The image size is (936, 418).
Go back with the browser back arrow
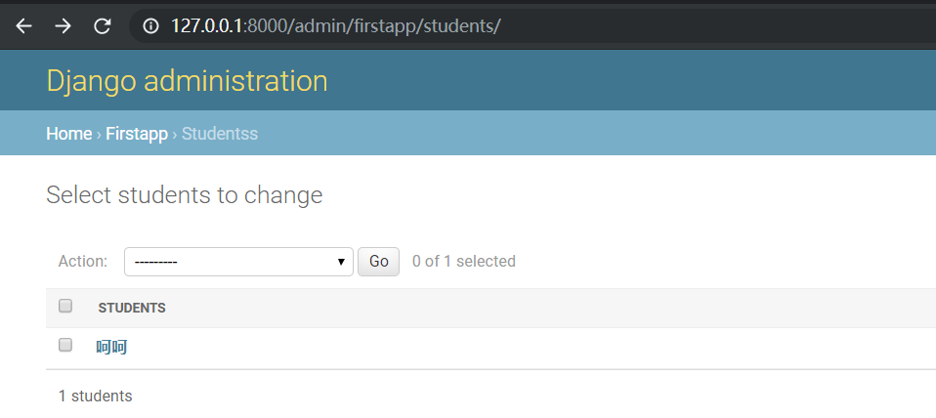point(23,26)
